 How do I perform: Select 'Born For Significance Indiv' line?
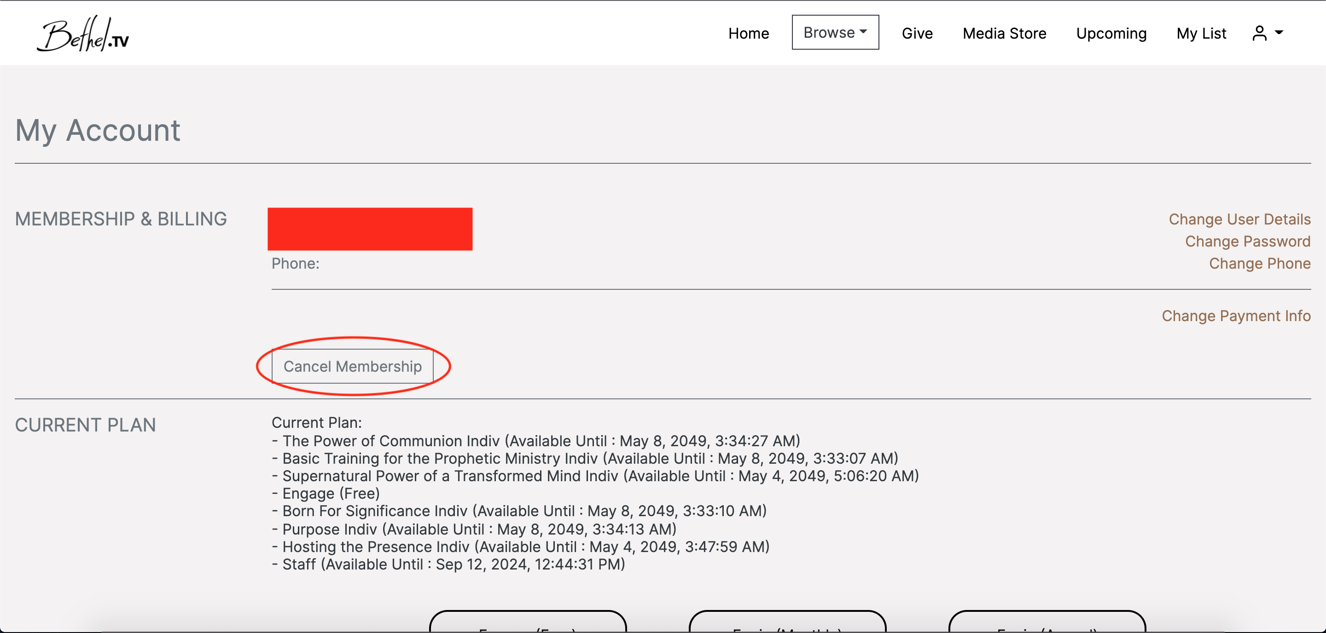[x=519, y=511]
